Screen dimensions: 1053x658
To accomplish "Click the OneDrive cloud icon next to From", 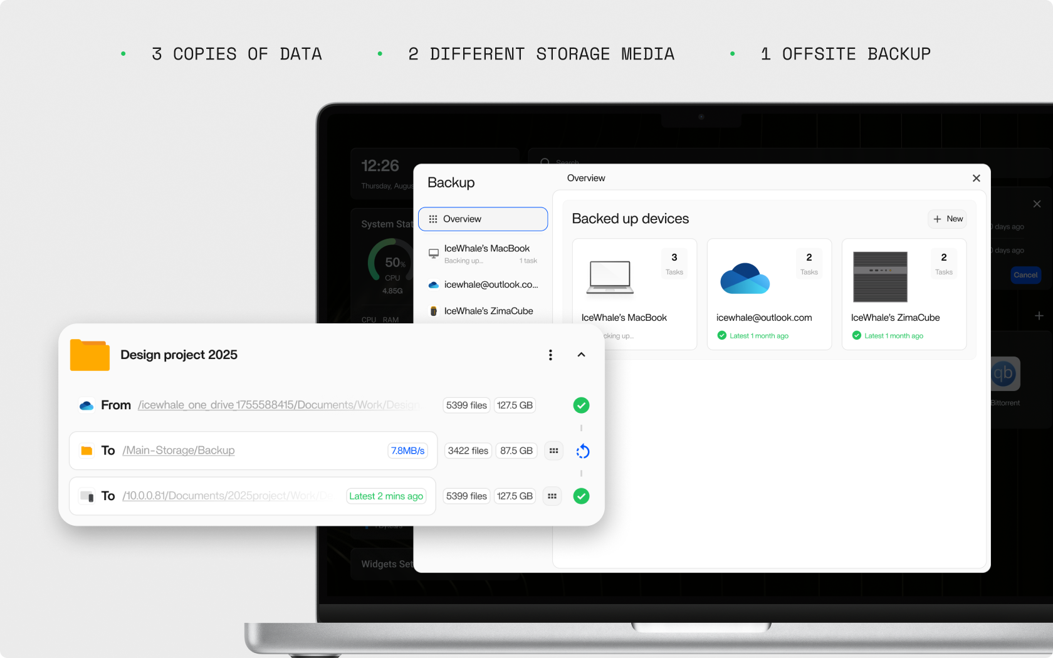I will [x=86, y=405].
